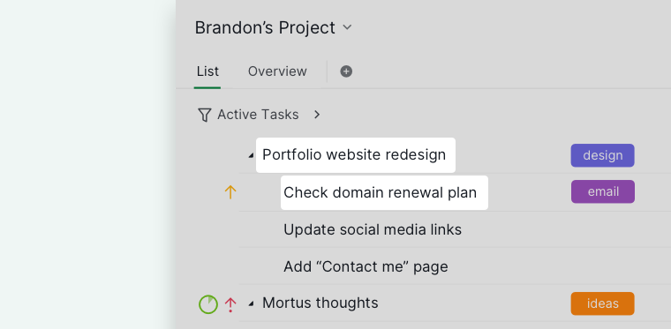Click the filter funnel icon
This screenshot has width=671, height=329.
tap(205, 115)
